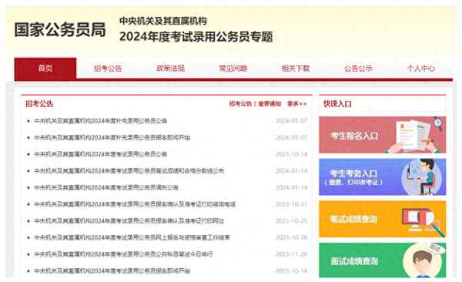Open 考试录用公务员报名即将开始 announcement
This screenshot has height=282, width=462.
tap(112, 270)
